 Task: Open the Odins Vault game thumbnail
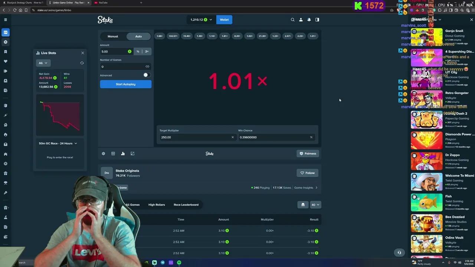pyautogui.click(x=427, y=244)
